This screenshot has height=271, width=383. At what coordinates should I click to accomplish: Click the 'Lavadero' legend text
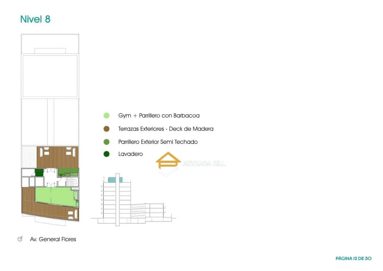coord(130,154)
